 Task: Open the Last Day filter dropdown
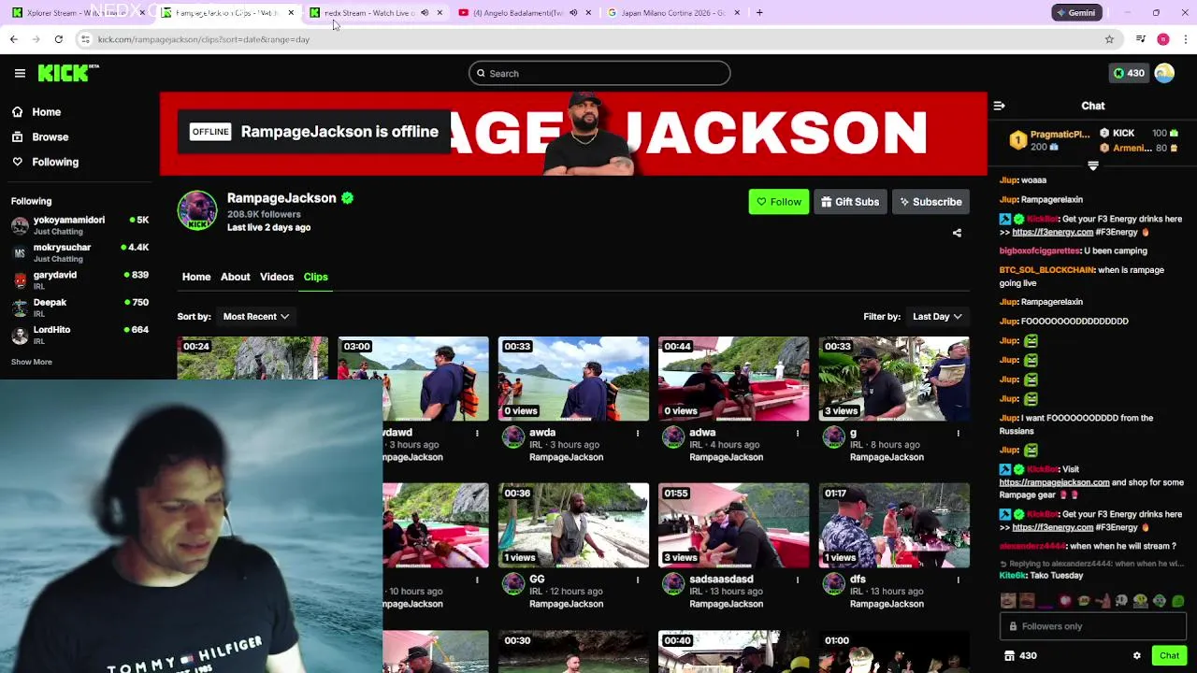coord(937,316)
